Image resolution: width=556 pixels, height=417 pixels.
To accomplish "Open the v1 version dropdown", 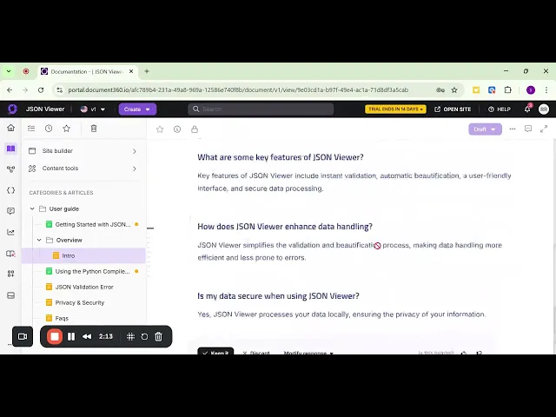I will click(93, 109).
